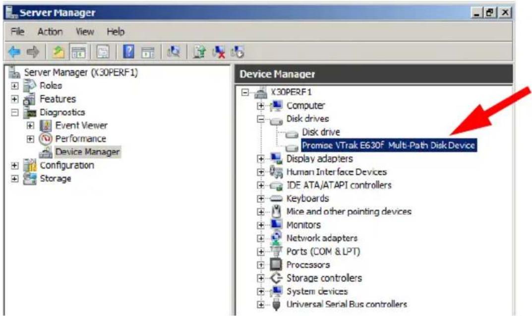Click the Up one level folder icon
This screenshot has height=316, width=532.
pyautogui.click(x=59, y=52)
